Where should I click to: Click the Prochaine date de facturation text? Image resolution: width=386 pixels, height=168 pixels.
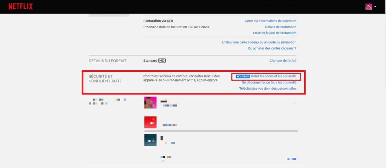[177, 27]
